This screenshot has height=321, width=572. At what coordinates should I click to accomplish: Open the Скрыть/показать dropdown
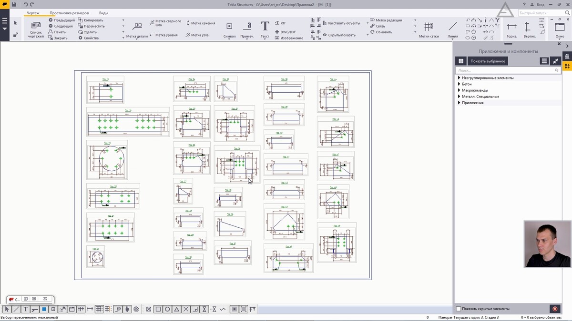click(x=339, y=35)
